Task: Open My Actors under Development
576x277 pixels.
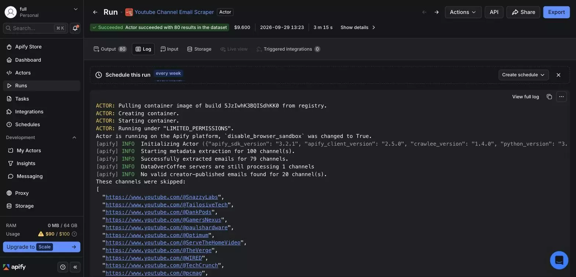Action: pos(42,150)
